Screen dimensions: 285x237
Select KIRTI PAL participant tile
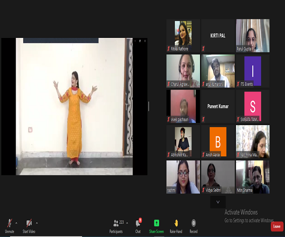[x=218, y=36]
